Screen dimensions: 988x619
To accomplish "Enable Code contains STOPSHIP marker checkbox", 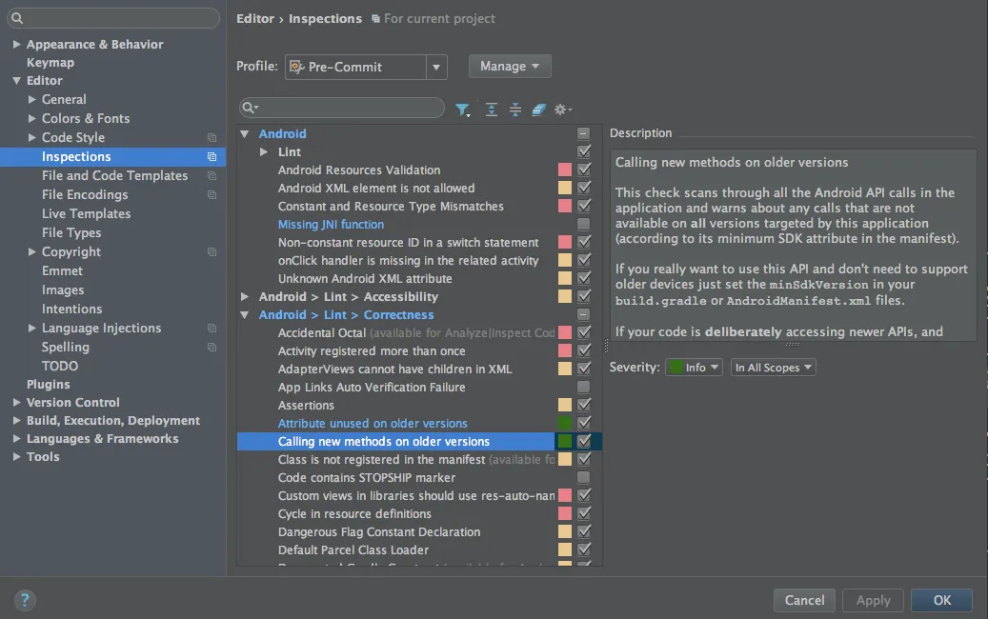I will click(584, 477).
